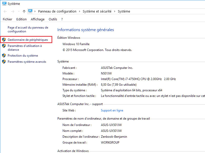
Task: Click the computer icon in address bar
Action: point(30,11)
